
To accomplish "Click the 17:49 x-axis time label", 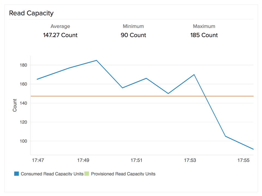I will 83,161.
